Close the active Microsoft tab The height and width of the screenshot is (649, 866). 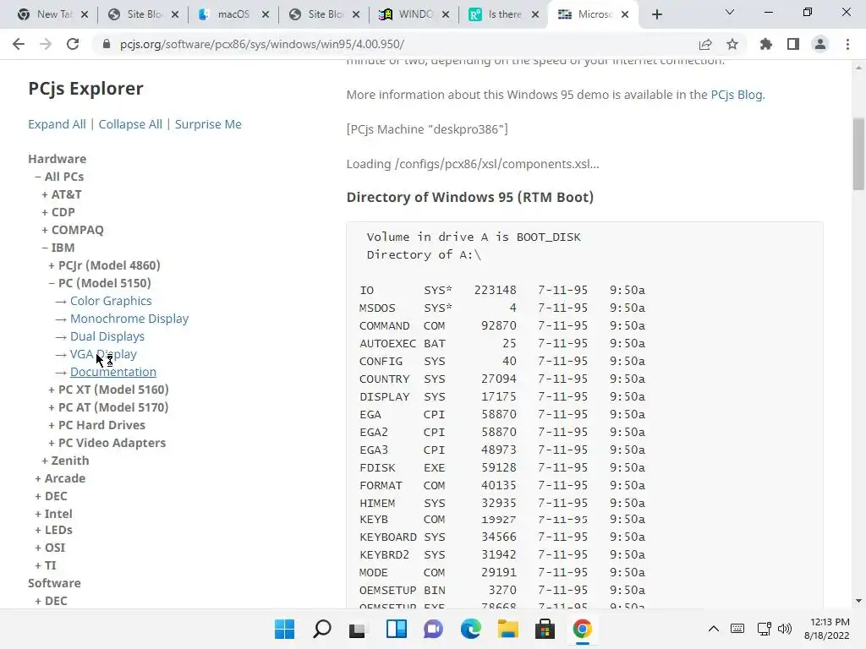coord(625,15)
